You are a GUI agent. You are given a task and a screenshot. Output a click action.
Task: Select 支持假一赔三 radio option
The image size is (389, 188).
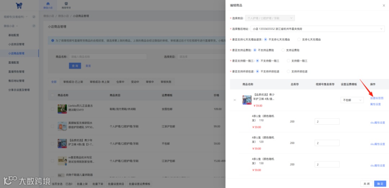(288, 61)
